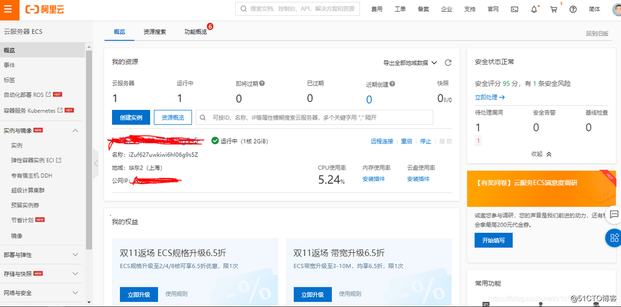
Task: Expand the 存储与快照 section
Action: point(75,273)
